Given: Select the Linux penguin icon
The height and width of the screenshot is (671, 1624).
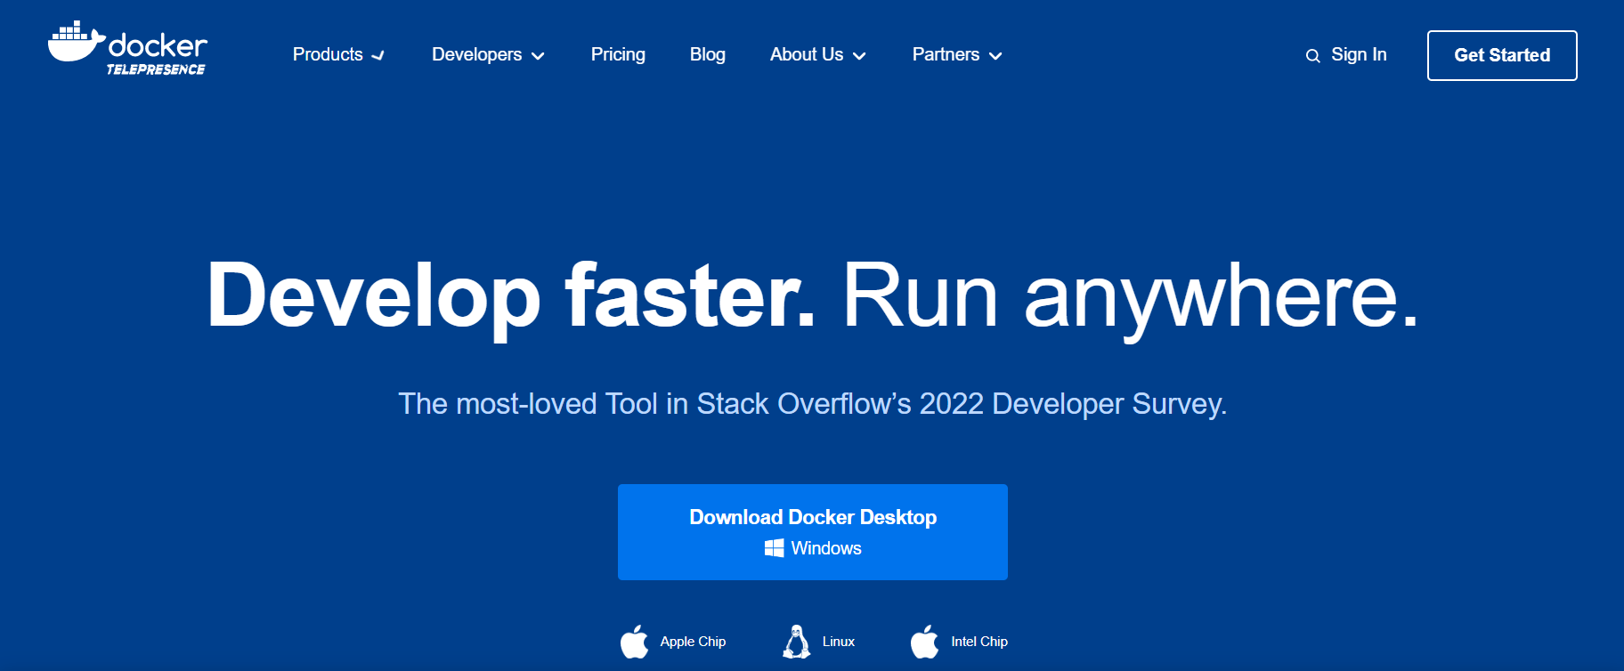Looking at the screenshot, I should [797, 642].
